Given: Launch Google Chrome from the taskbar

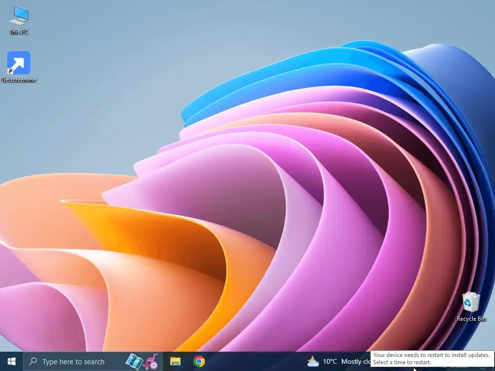Looking at the screenshot, I should (199, 361).
